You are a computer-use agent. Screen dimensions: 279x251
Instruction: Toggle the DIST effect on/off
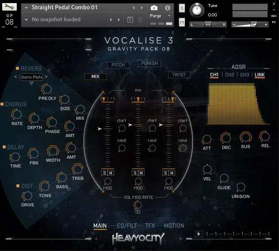18,186
